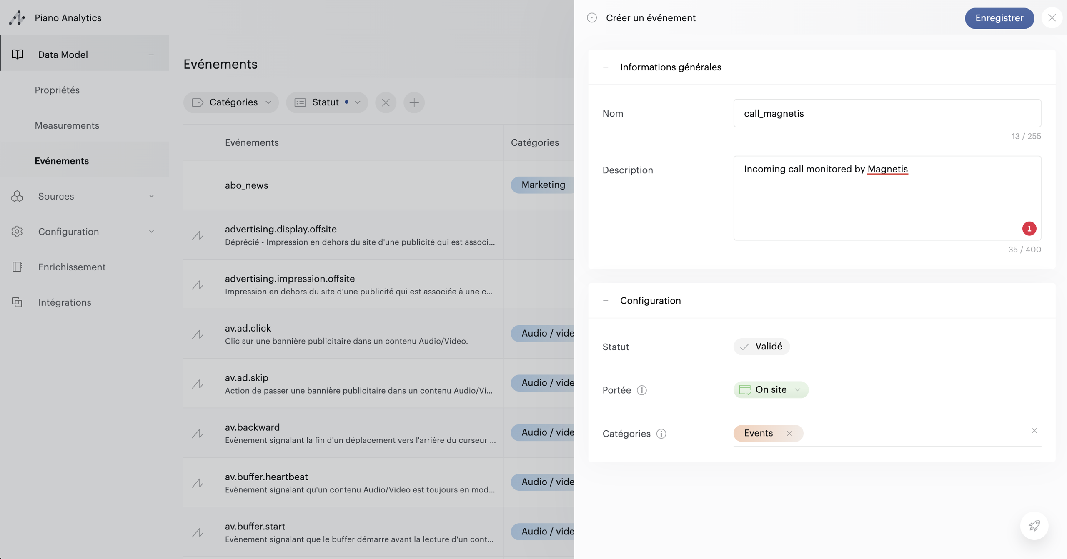Click the Intégrations sidebar icon

tap(17, 302)
